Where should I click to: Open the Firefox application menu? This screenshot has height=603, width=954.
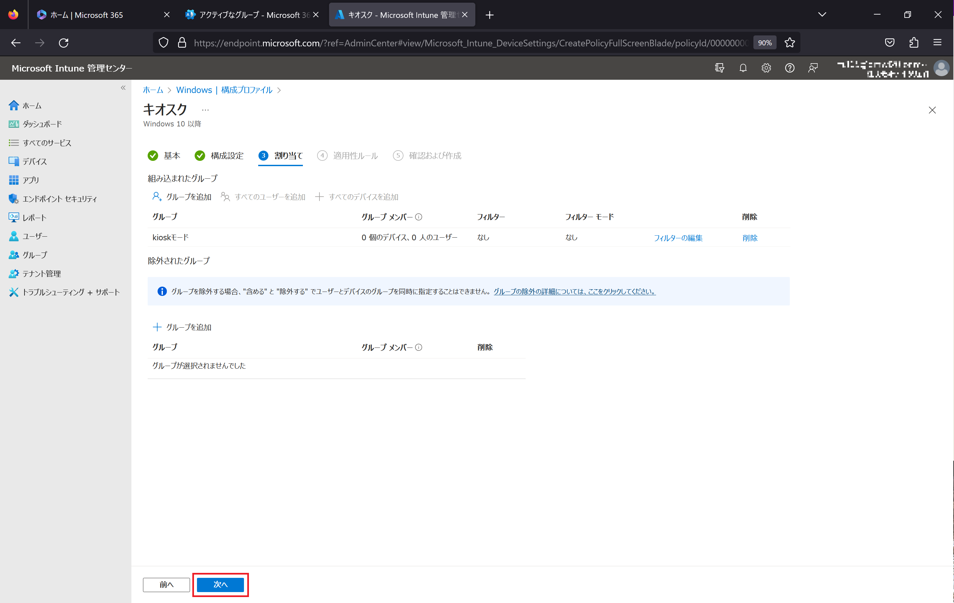pyautogui.click(x=937, y=43)
